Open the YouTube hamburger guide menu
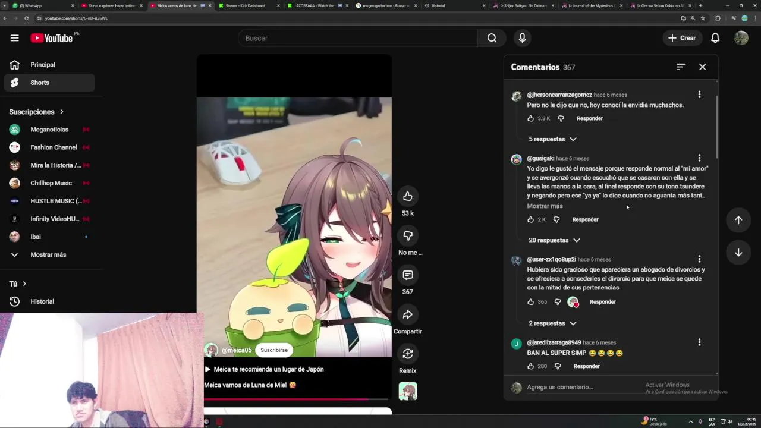 (x=14, y=38)
